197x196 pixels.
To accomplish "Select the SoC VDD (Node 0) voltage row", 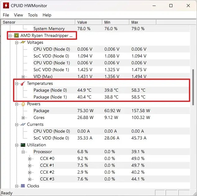I will (111, 56).
